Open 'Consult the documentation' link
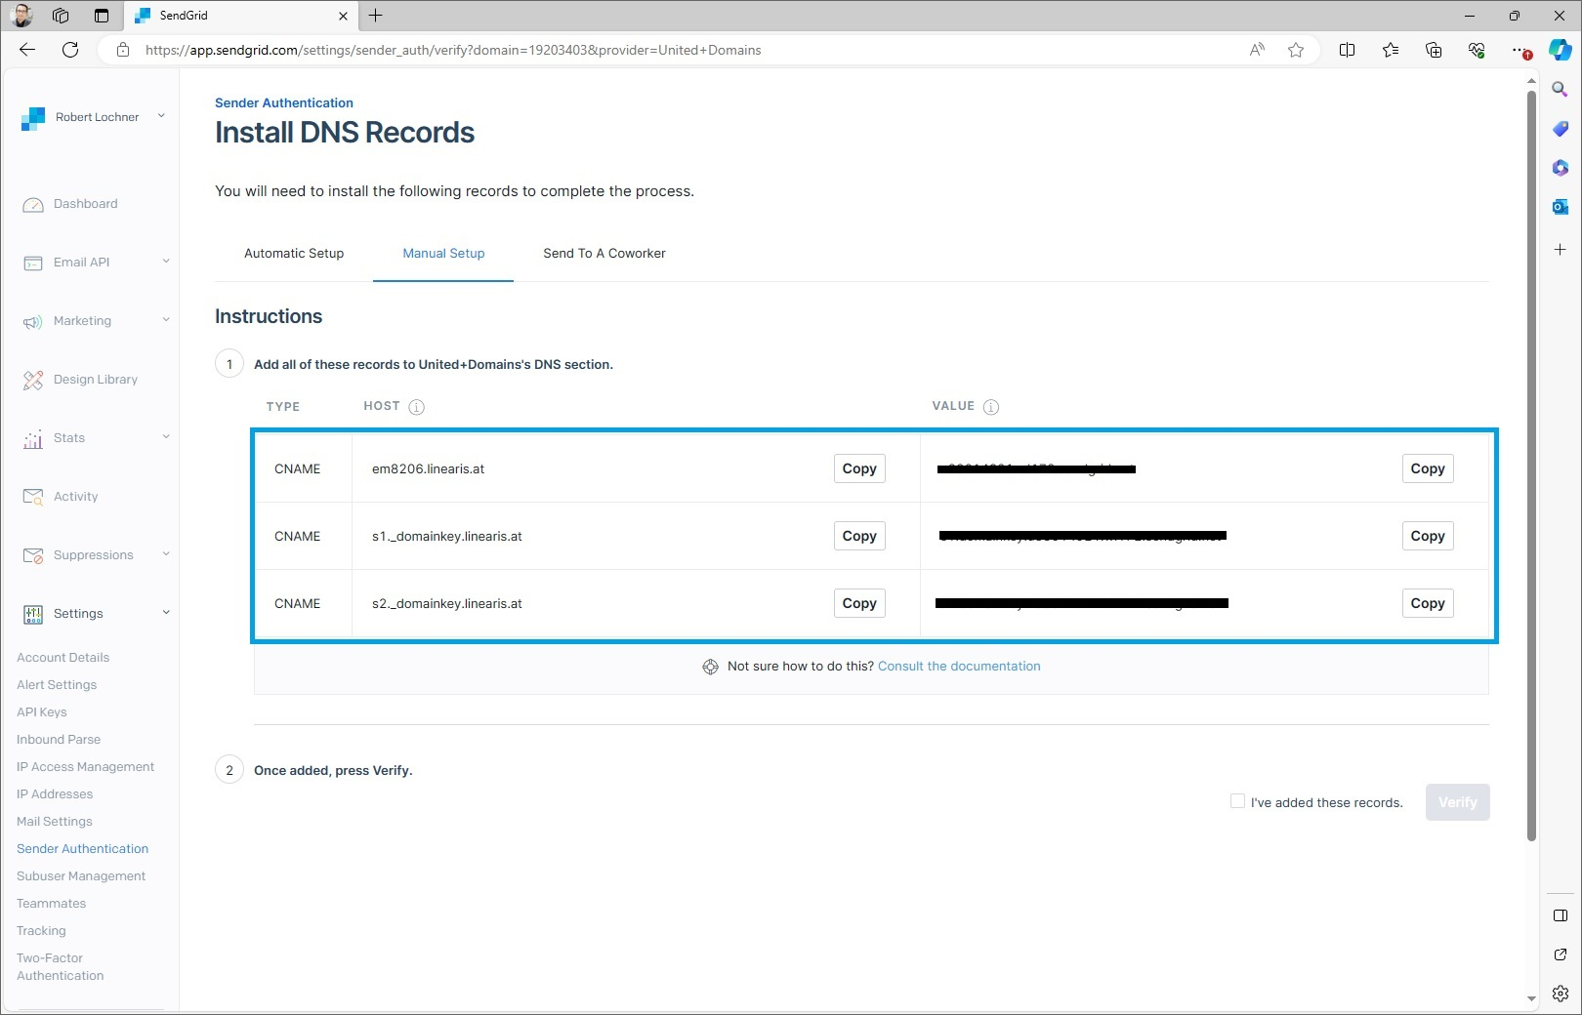The image size is (1582, 1015). pyautogui.click(x=959, y=667)
